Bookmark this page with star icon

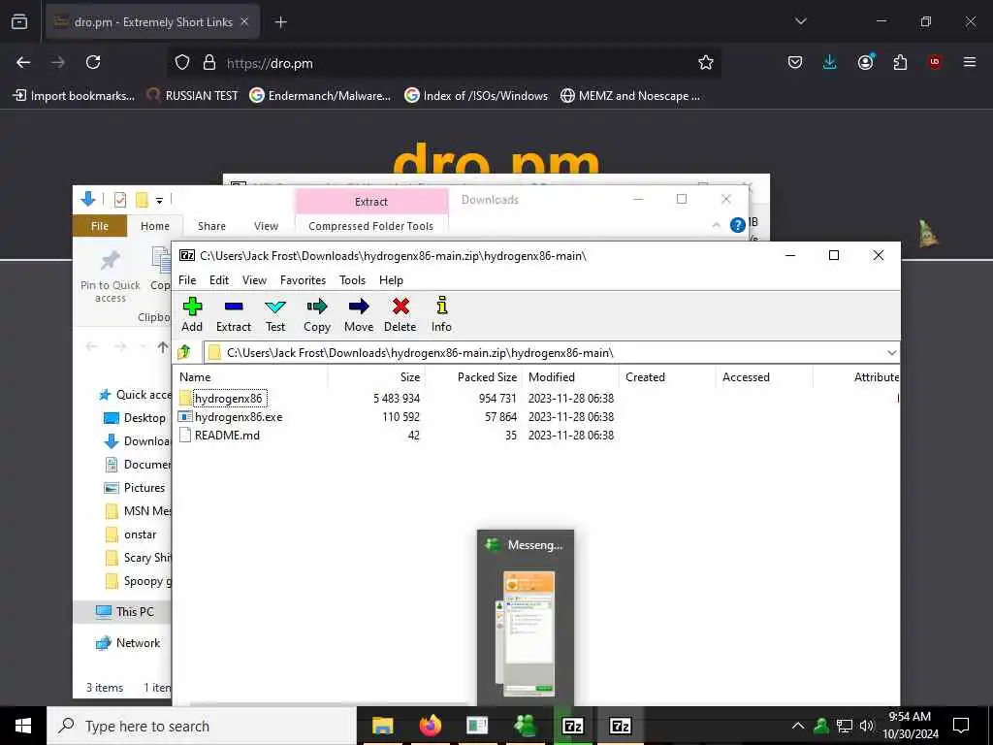(x=706, y=62)
